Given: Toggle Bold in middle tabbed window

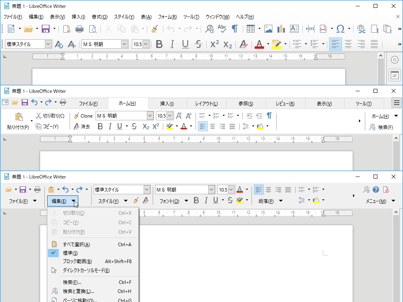Looking at the screenshot, I should click(100, 126).
